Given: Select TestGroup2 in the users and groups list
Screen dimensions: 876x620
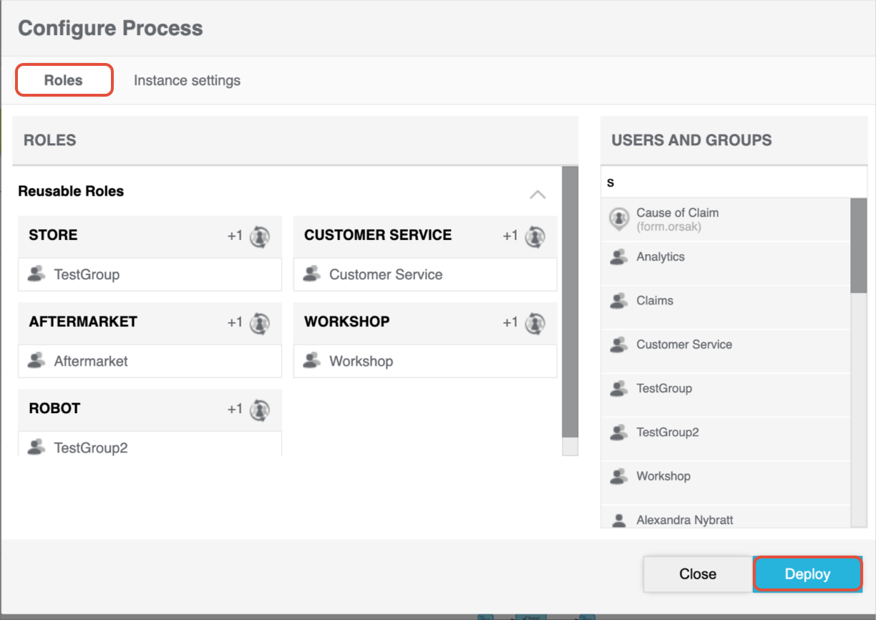Looking at the screenshot, I should click(667, 432).
